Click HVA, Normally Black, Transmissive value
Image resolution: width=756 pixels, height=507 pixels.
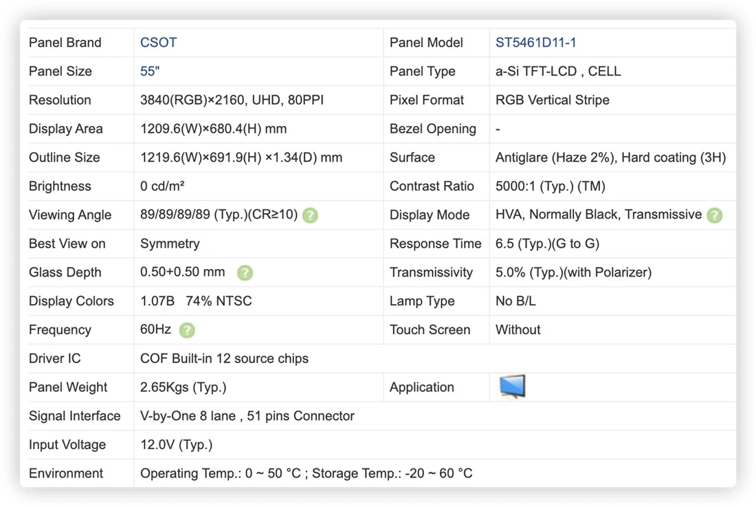[x=599, y=215]
